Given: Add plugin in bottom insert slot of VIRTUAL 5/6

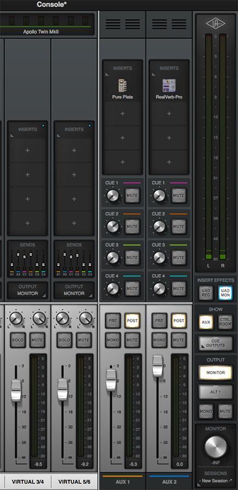Looking at the screenshot, I should pos(74,223).
